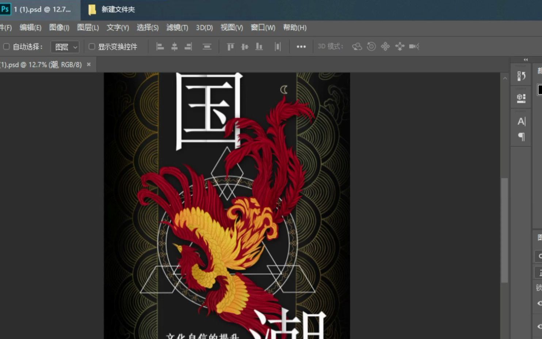Viewport: 542px width, 339px height.
Task: Click the white 国 character on canvas
Action: pyautogui.click(x=209, y=112)
